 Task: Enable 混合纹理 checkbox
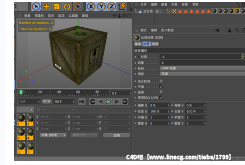[161, 81]
